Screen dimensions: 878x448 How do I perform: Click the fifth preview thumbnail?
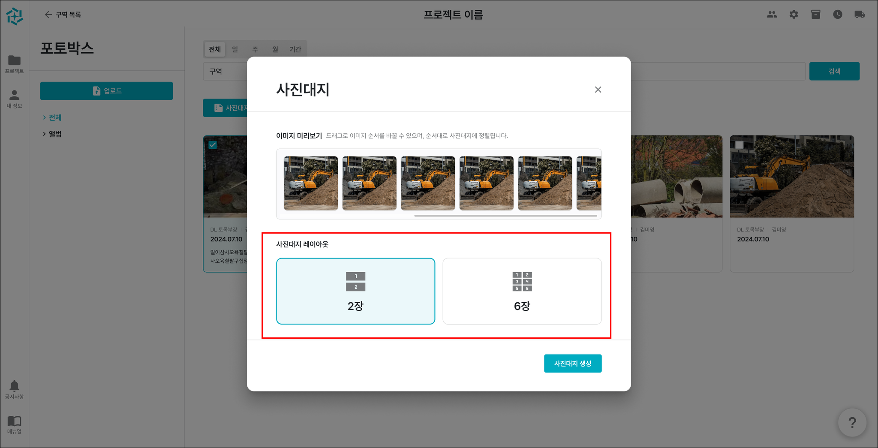545,183
